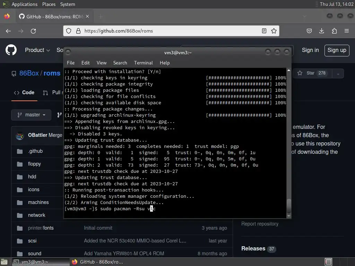
Task: Expand the Star options dropdown arrow
Action: pos(338,73)
